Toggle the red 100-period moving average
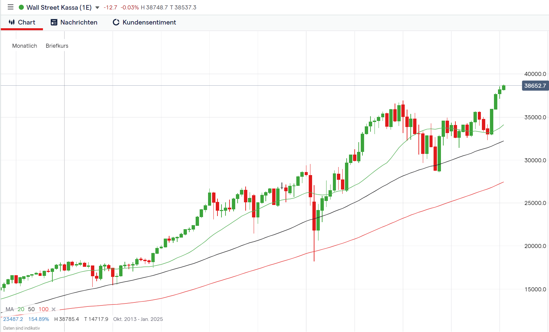Image resolution: width=549 pixels, height=332 pixels. 44,309
